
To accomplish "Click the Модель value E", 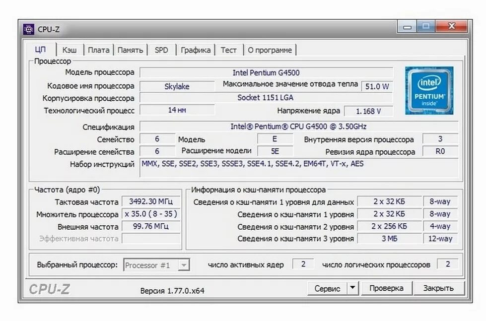I will [275, 139].
